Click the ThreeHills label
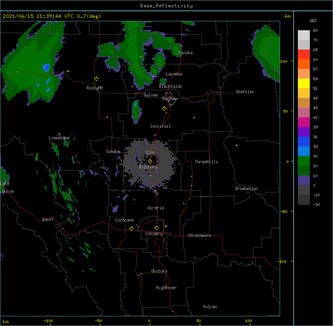The image size is (333, 326). point(206,162)
